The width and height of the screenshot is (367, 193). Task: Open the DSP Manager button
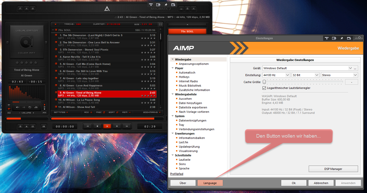point(333,169)
